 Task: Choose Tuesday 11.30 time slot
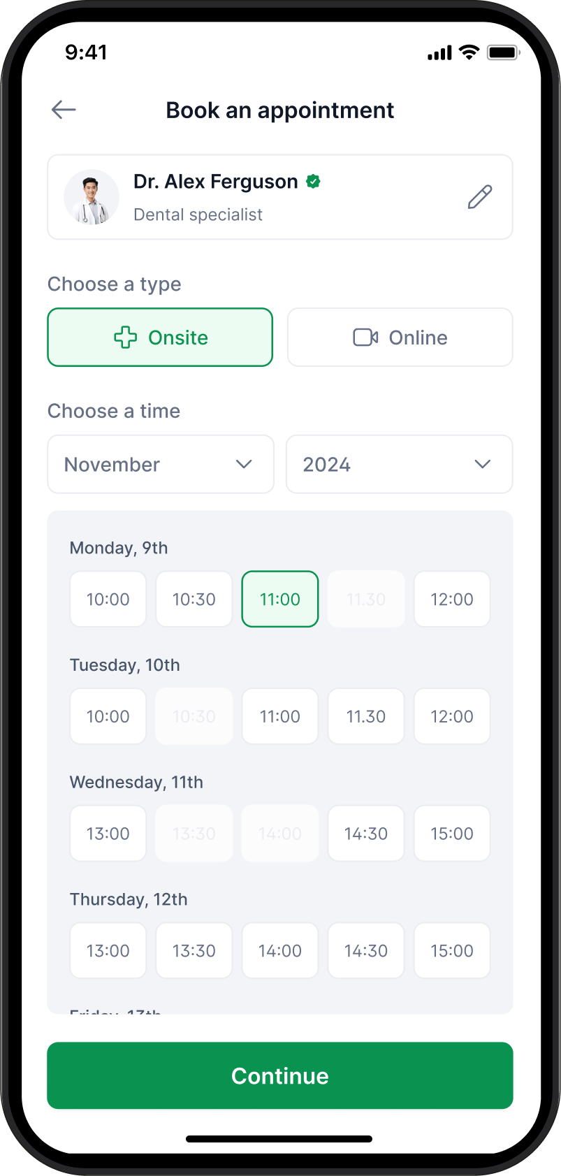(366, 716)
